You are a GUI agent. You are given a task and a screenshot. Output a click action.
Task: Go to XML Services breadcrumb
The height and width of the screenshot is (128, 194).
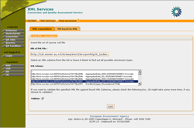[x=48, y=21]
